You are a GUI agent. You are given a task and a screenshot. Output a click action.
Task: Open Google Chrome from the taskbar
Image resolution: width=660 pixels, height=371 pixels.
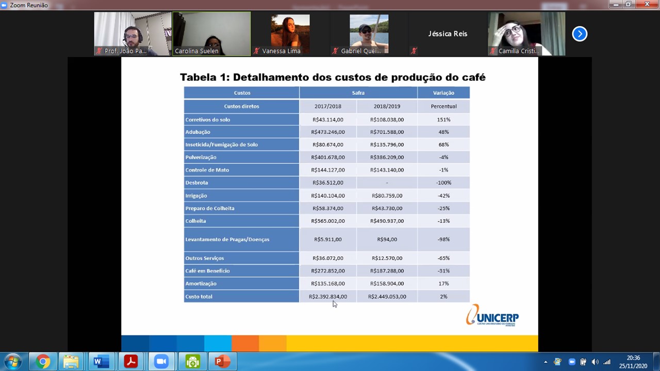click(x=43, y=362)
